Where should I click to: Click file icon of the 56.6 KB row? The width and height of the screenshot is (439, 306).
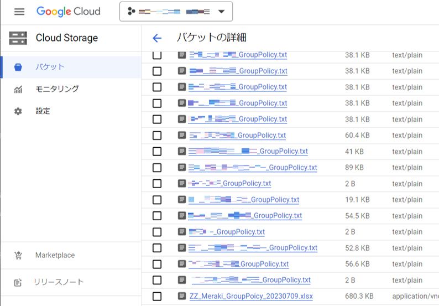coord(182,264)
